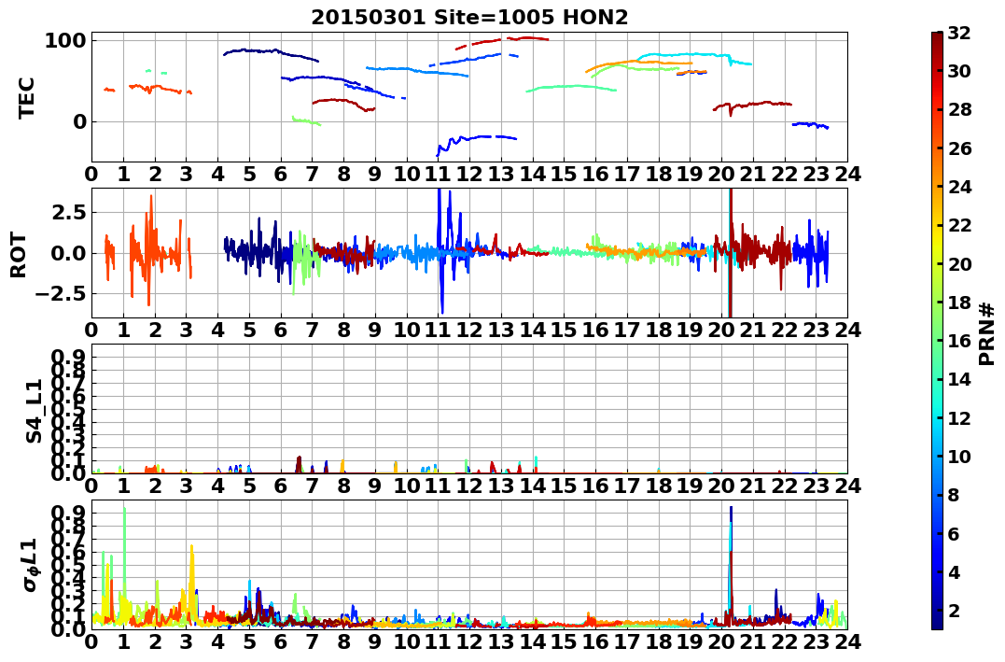Click colorbar tick label '20'
The height and width of the screenshot is (662, 1005).
click(x=959, y=263)
